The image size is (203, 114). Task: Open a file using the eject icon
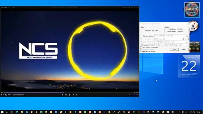click(x=62, y=95)
